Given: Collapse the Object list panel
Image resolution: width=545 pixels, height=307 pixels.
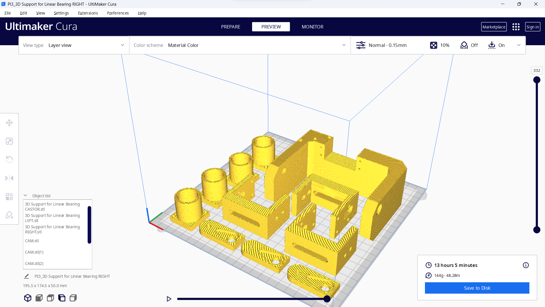Looking at the screenshot, I should tap(26, 196).
